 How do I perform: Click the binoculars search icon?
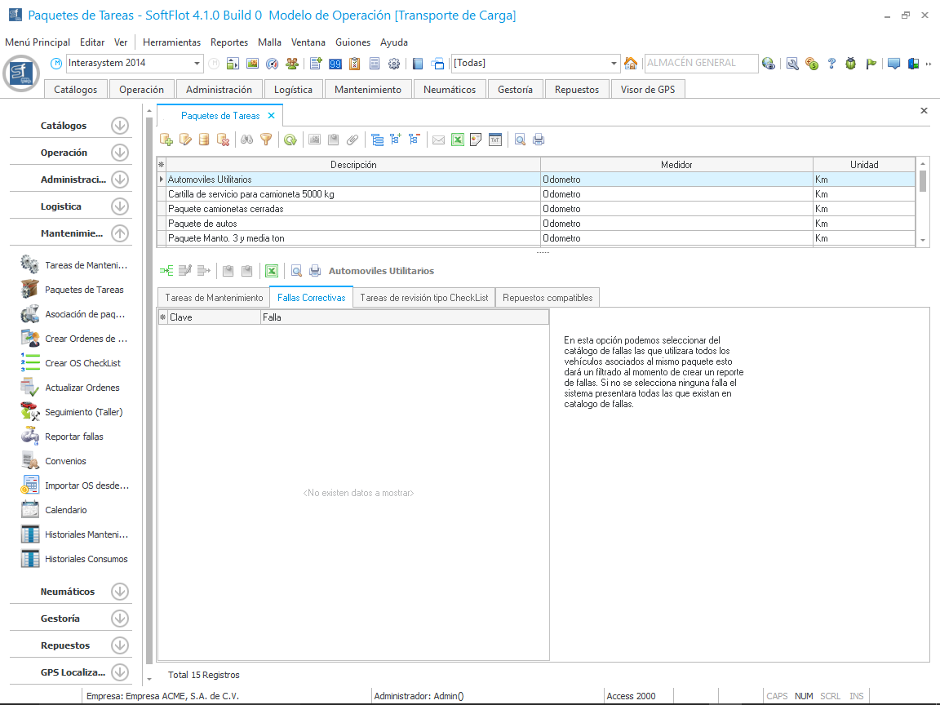[x=246, y=140]
